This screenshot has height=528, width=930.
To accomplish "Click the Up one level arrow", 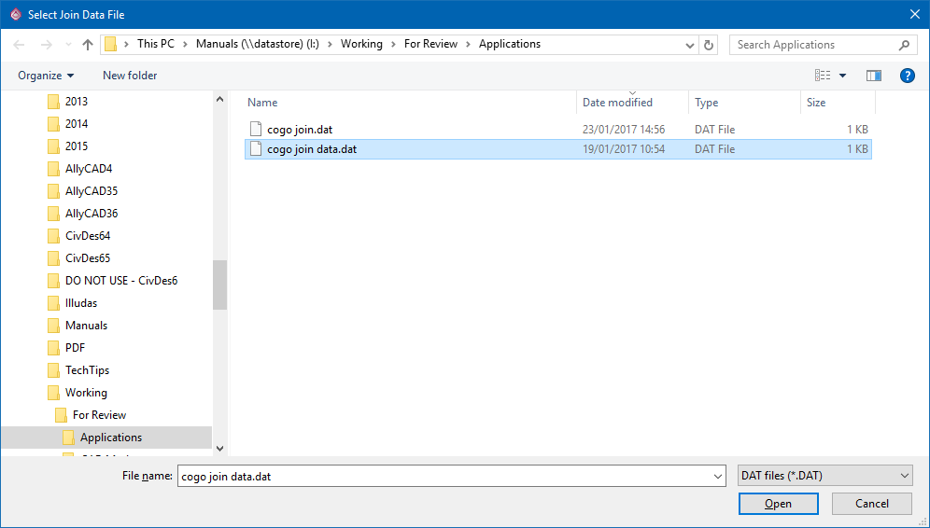I will [x=88, y=45].
